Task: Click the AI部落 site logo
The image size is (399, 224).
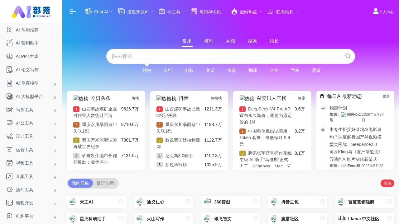Action: point(31,12)
